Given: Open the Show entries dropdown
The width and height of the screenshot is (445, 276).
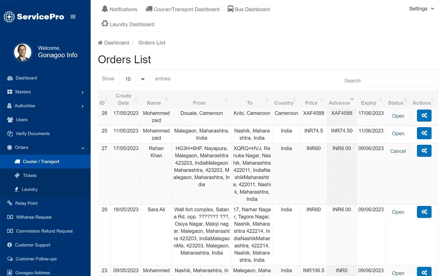Looking at the screenshot, I should pos(134,79).
